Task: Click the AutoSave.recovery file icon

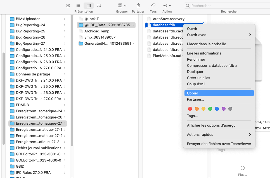Action: point(149,19)
